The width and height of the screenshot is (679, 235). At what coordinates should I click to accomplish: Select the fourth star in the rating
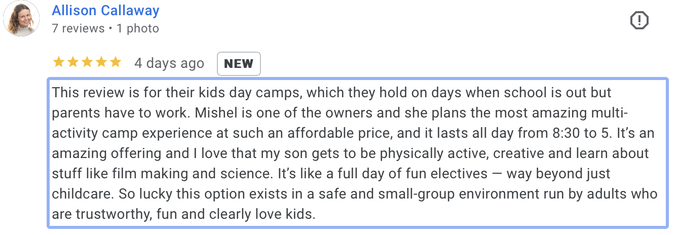[101, 62]
